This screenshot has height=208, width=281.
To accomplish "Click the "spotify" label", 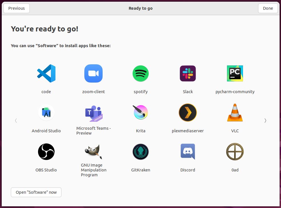I will 141,92.
